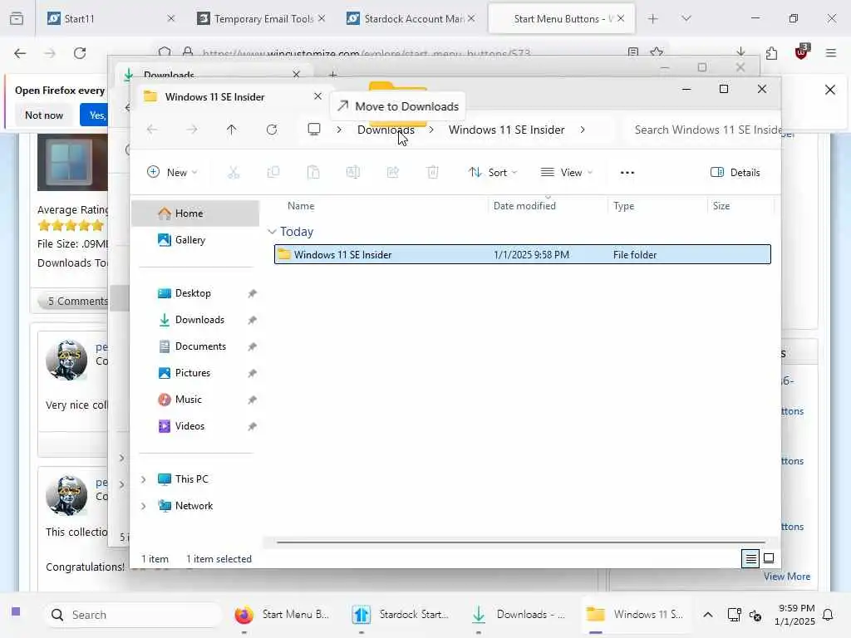Viewport: 851px width, 638px height.
Task: Refresh the Windows 11 SE Insider folder view
Action: [272, 130]
